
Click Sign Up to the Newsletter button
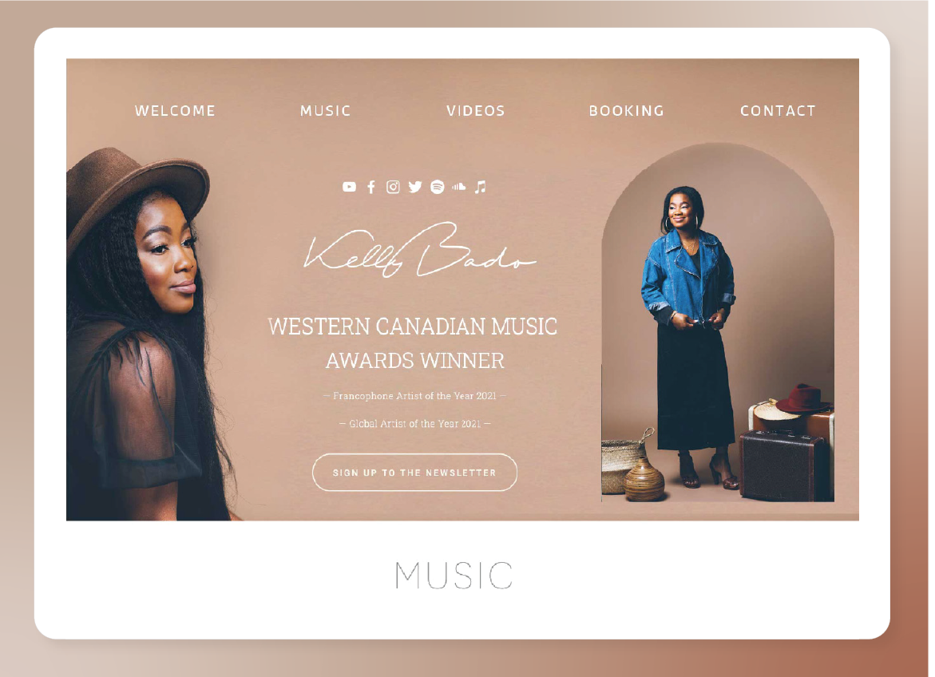pos(414,473)
